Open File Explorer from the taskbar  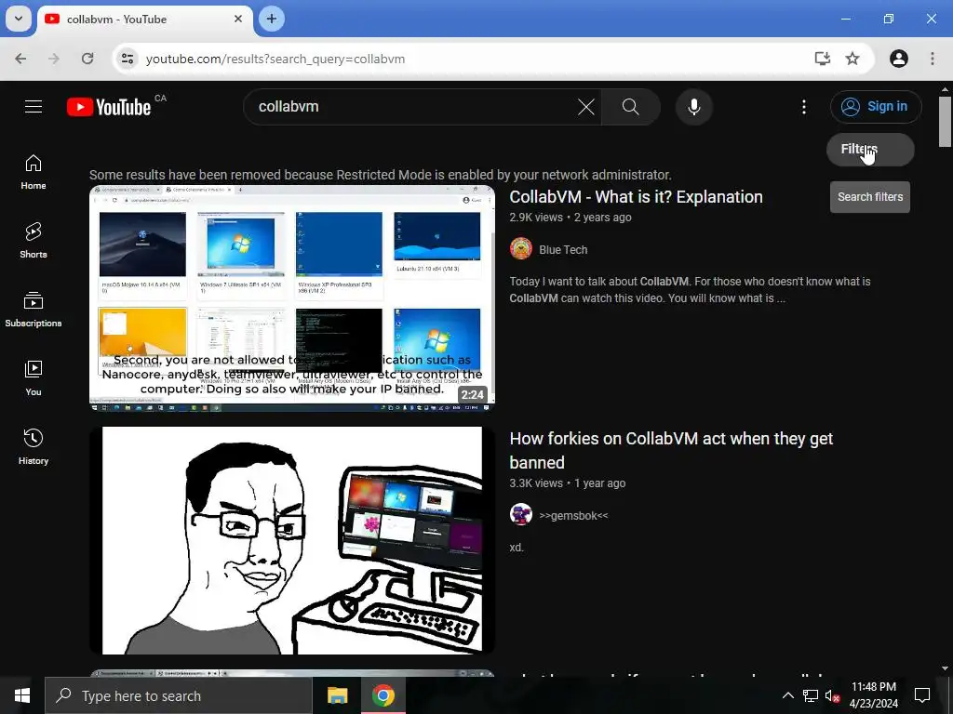(337, 695)
